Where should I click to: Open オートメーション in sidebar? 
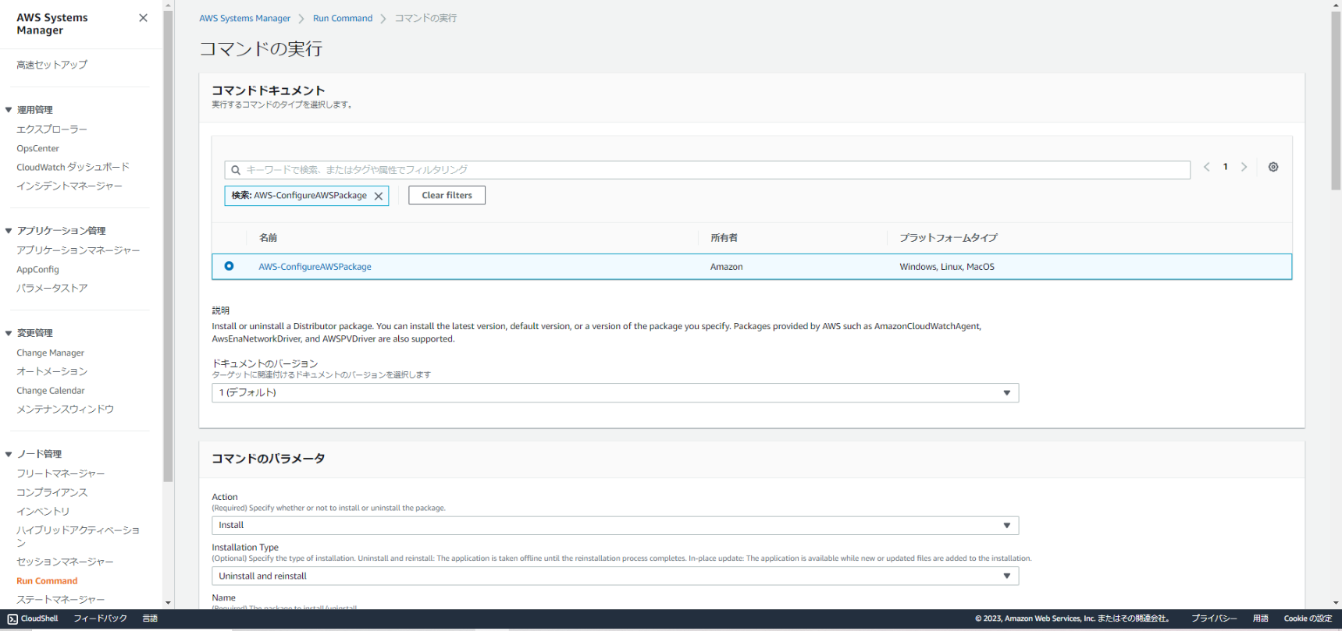pyautogui.click(x=52, y=372)
